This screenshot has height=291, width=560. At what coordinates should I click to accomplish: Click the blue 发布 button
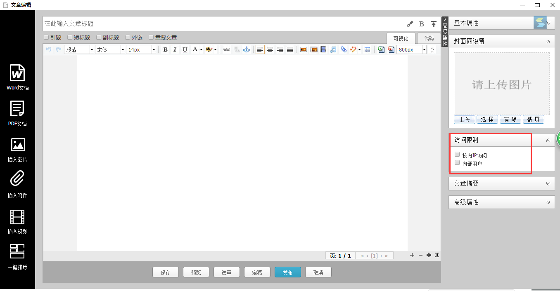point(287,272)
